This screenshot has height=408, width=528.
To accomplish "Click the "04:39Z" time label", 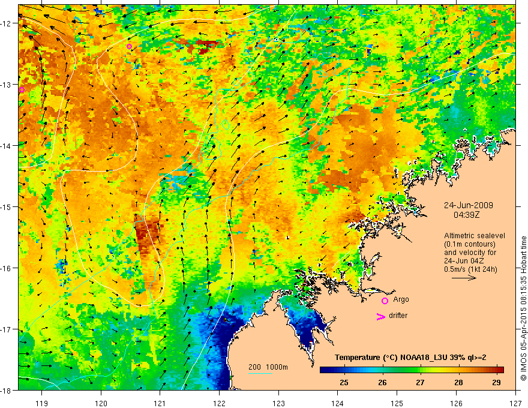I will tap(466, 215).
